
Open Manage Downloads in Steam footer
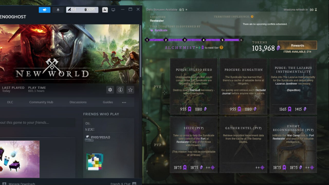click(22, 184)
